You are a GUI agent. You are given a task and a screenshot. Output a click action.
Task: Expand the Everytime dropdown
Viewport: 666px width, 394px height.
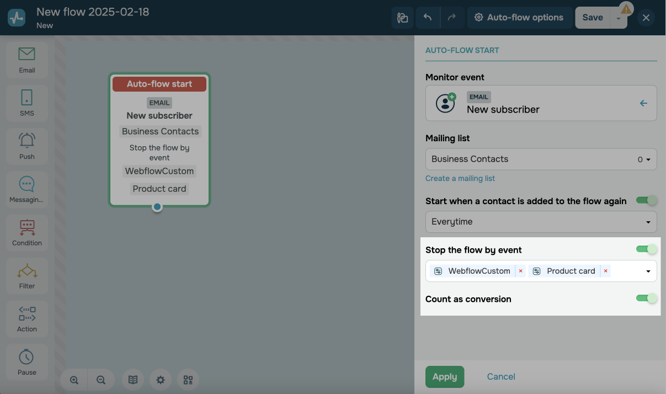[541, 222]
